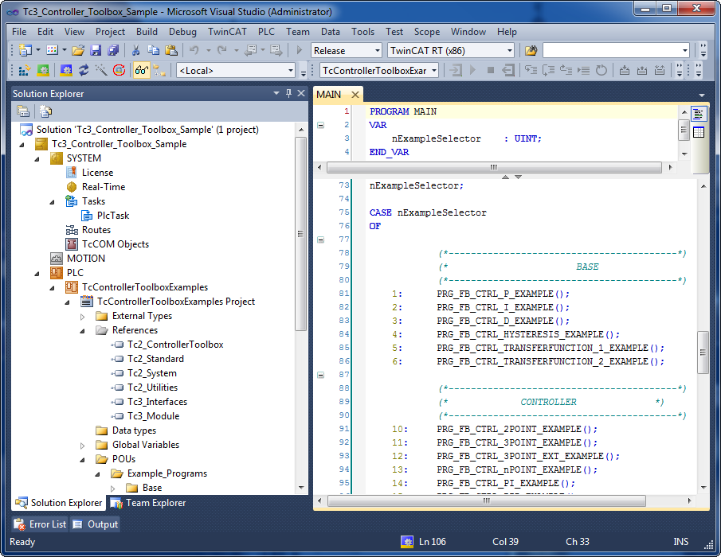
Task: Click the New Project toolbar icon
Action: click(25, 50)
